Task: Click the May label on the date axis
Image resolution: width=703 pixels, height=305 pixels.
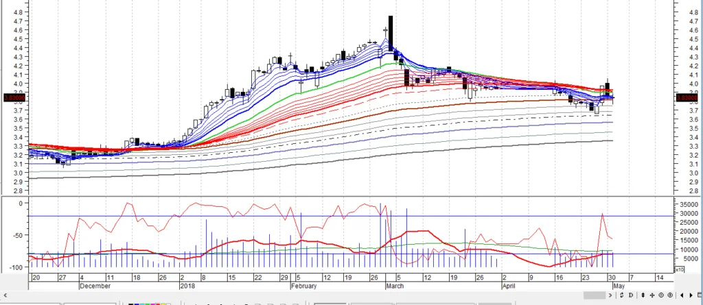Action: point(619,286)
